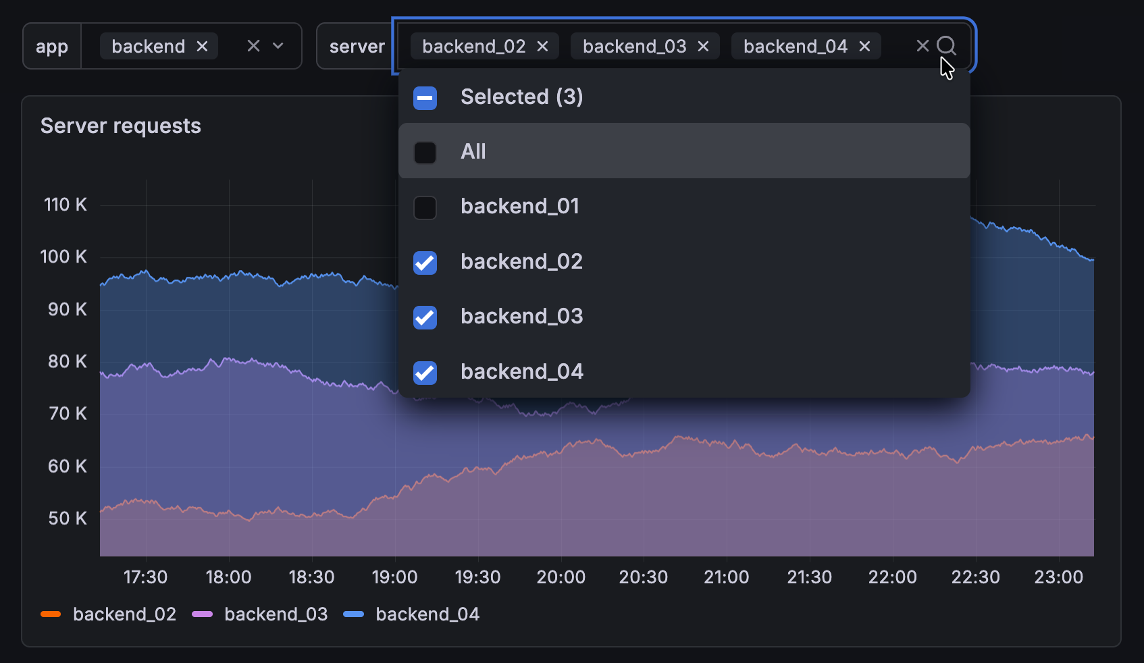Image resolution: width=1144 pixels, height=663 pixels.
Task: Select backend_01 row in the dropdown list
Action: click(x=520, y=207)
